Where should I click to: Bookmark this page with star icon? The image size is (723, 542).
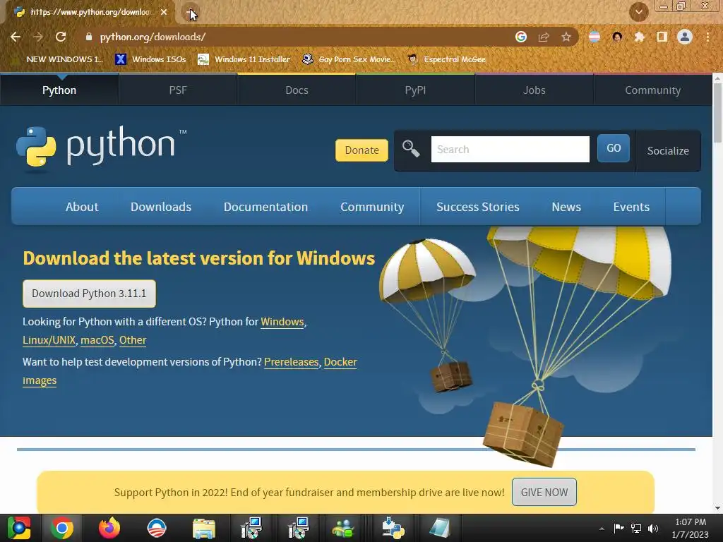point(566,37)
